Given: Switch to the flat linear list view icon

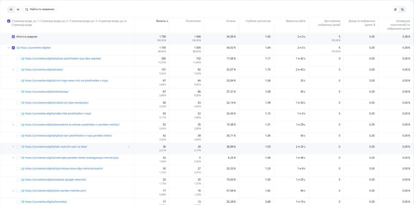Looking at the screenshot, I should click(11, 9).
